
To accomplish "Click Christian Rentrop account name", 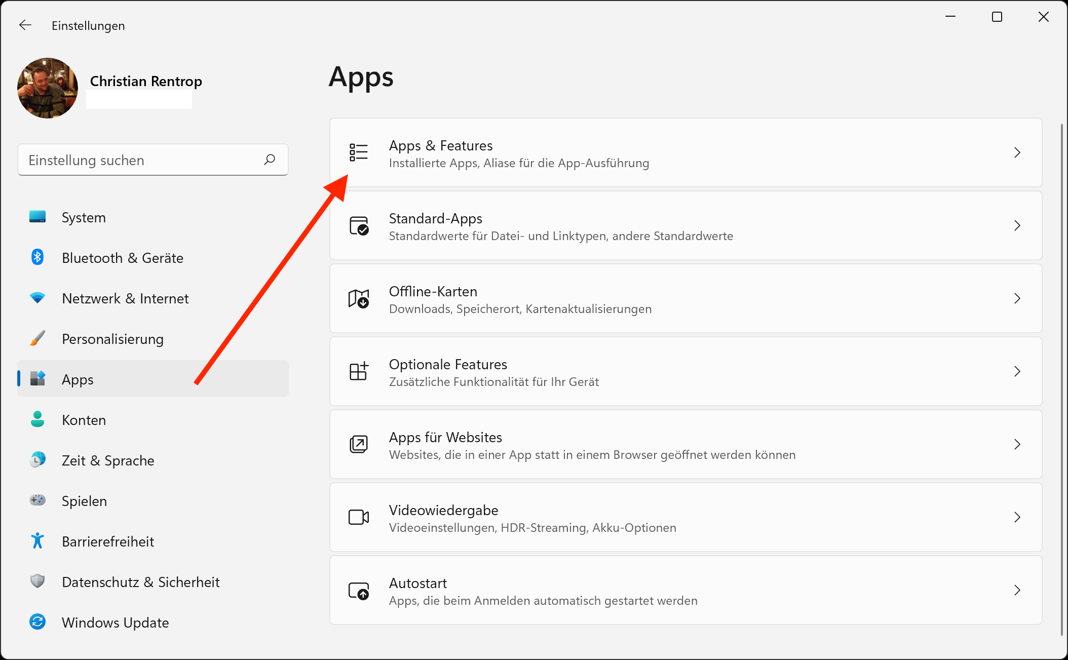I will click(146, 81).
